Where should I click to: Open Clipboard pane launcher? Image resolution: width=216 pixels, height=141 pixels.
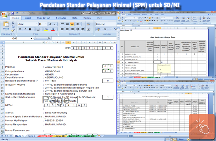(x=15, y=34)
